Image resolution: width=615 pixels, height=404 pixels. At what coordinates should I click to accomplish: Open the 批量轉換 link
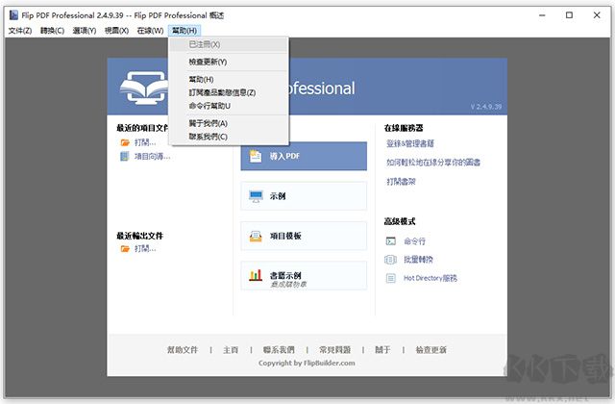418,260
